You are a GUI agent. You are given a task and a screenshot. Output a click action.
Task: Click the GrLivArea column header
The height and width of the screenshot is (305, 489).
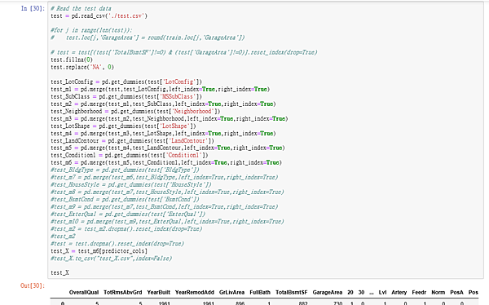tap(231, 293)
